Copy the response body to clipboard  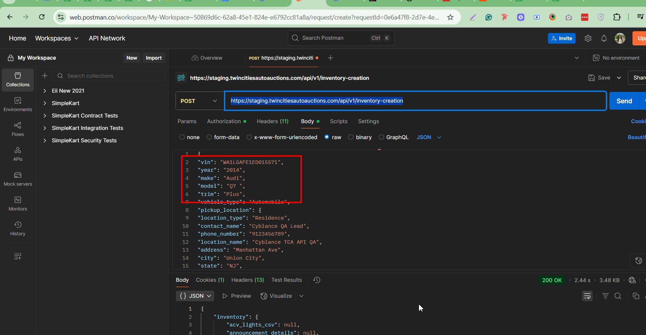pyautogui.click(x=636, y=296)
